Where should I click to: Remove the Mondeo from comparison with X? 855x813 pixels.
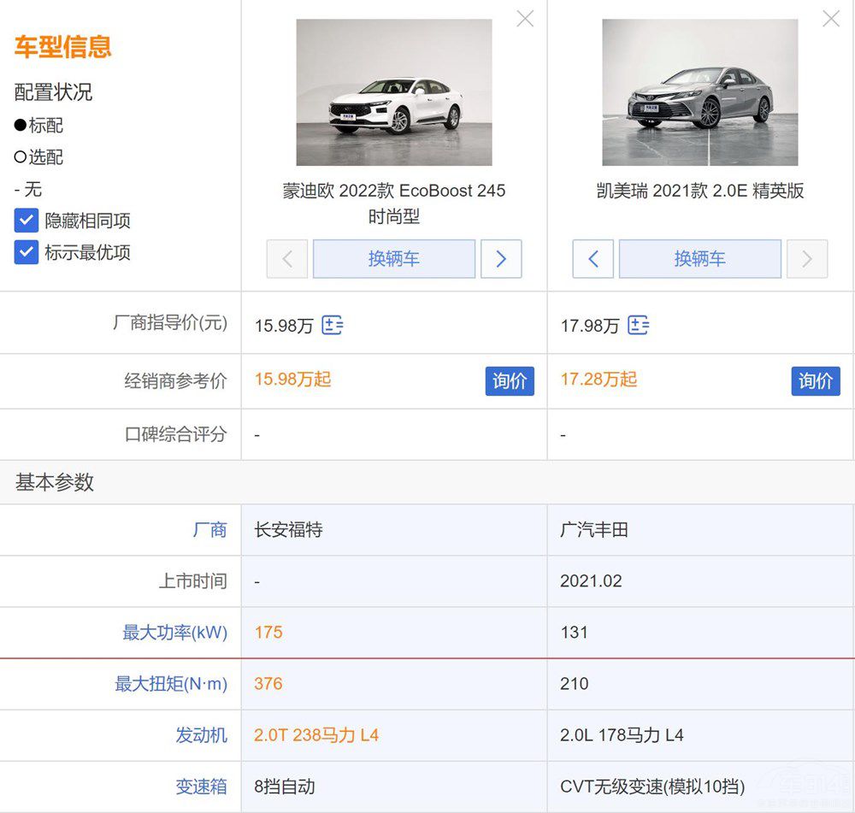click(525, 19)
